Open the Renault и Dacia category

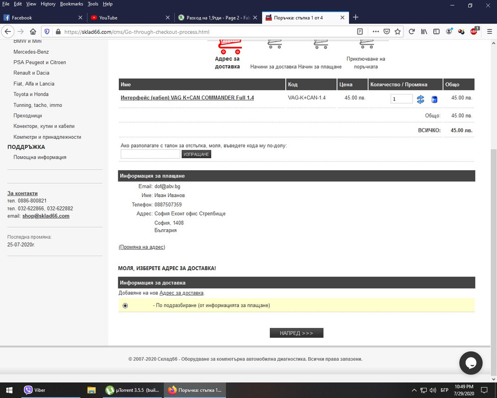click(31, 73)
